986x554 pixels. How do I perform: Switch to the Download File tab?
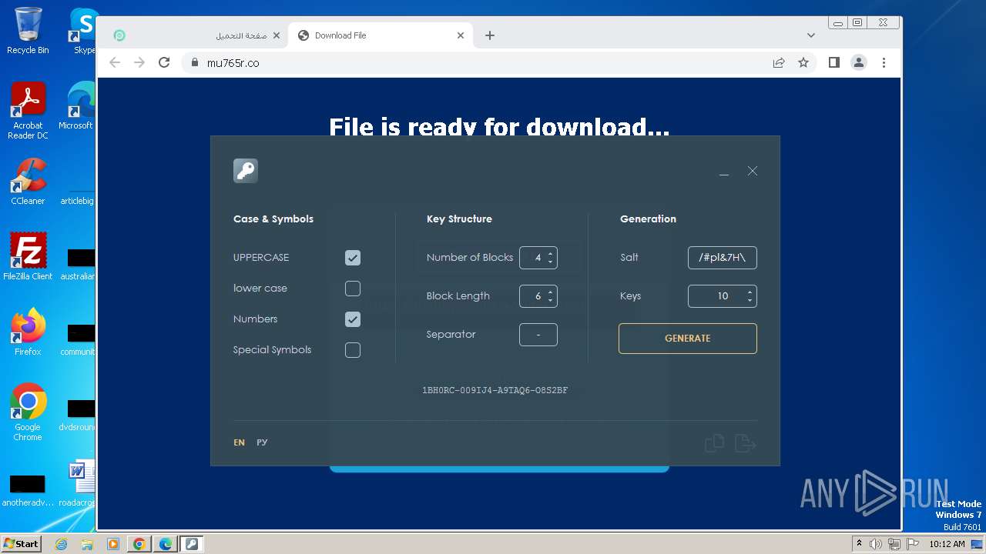[x=380, y=35]
